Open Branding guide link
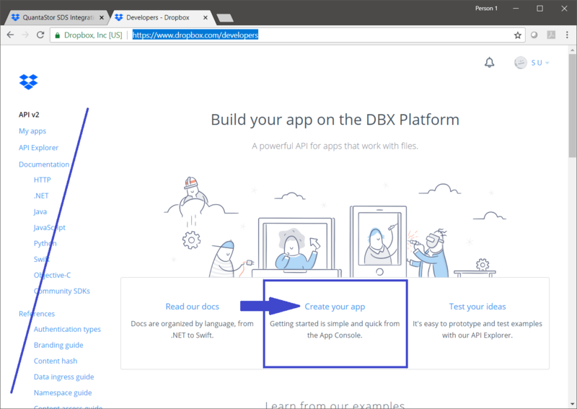Image resolution: width=577 pixels, height=409 pixels. 58,345
